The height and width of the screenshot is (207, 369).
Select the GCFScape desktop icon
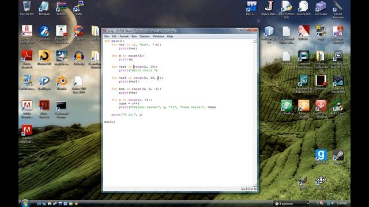pos(321,9)
